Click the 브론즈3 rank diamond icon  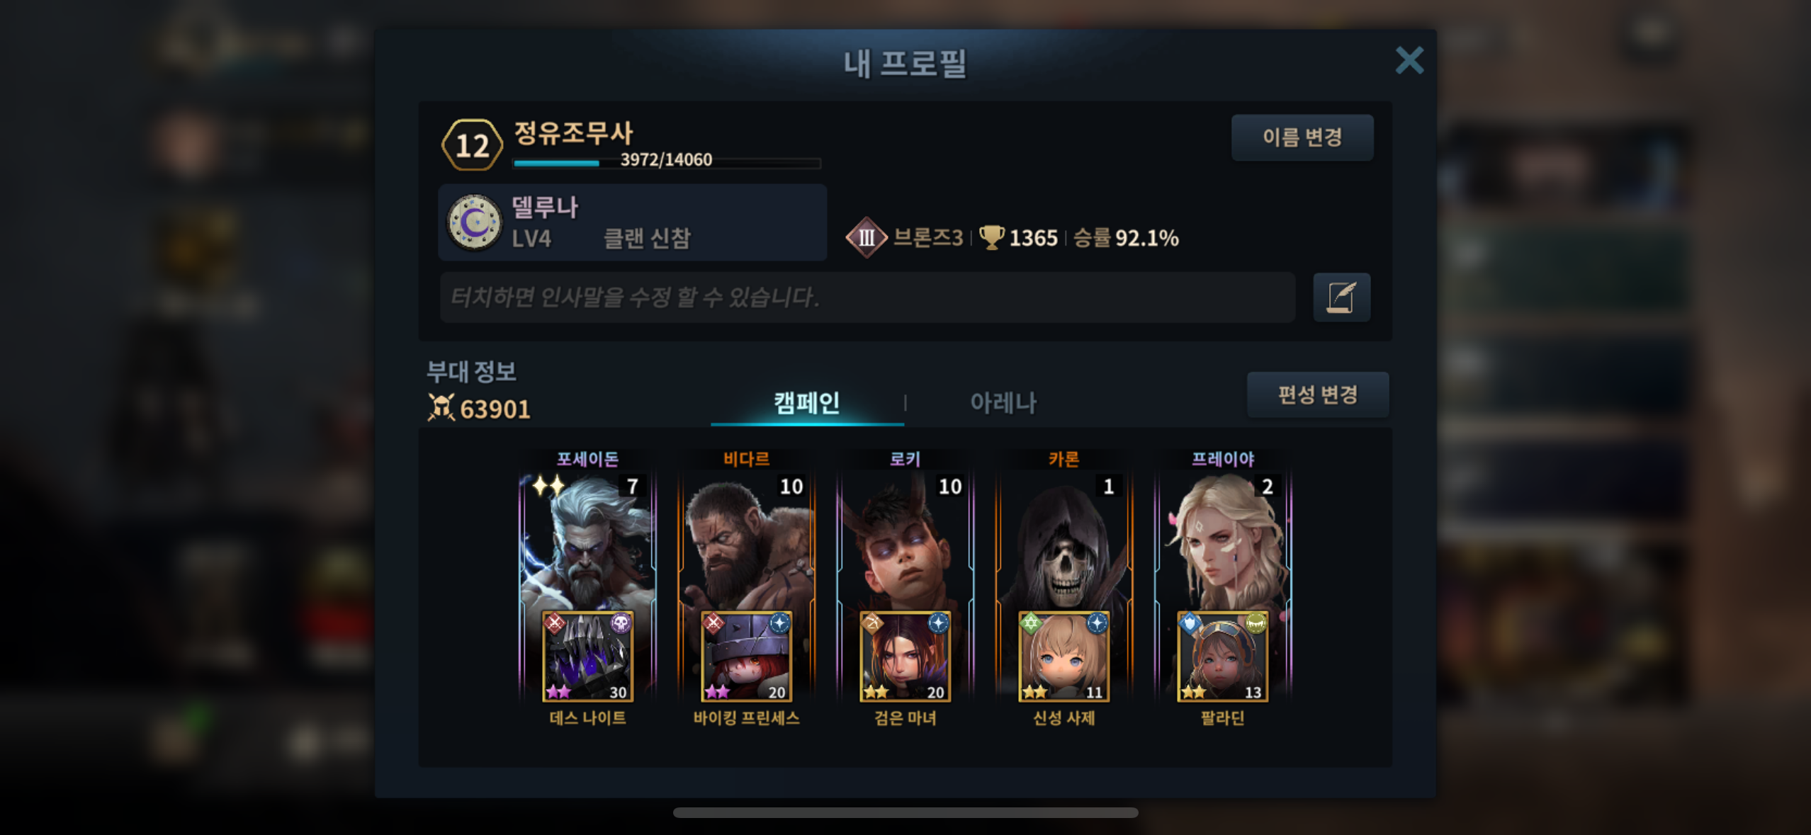click(866, 238)
